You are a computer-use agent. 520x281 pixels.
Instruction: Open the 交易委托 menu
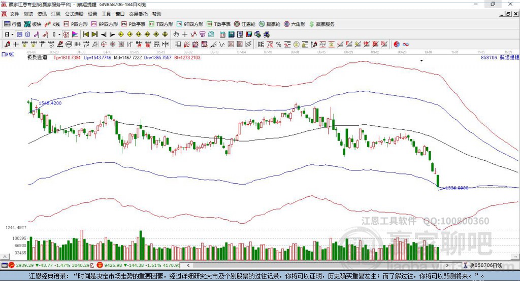pos(138,14)
